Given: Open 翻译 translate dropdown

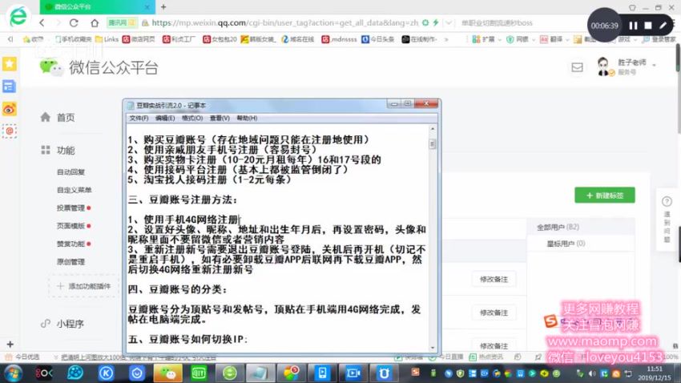Looking at the screenshot, I should tap(554, 39).
